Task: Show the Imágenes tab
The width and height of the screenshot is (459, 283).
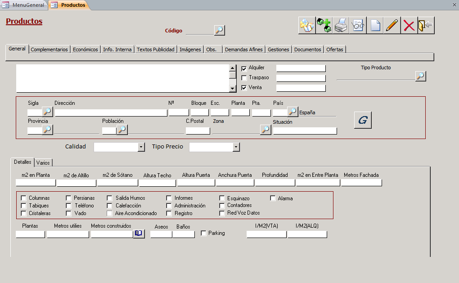Action: 190,49
